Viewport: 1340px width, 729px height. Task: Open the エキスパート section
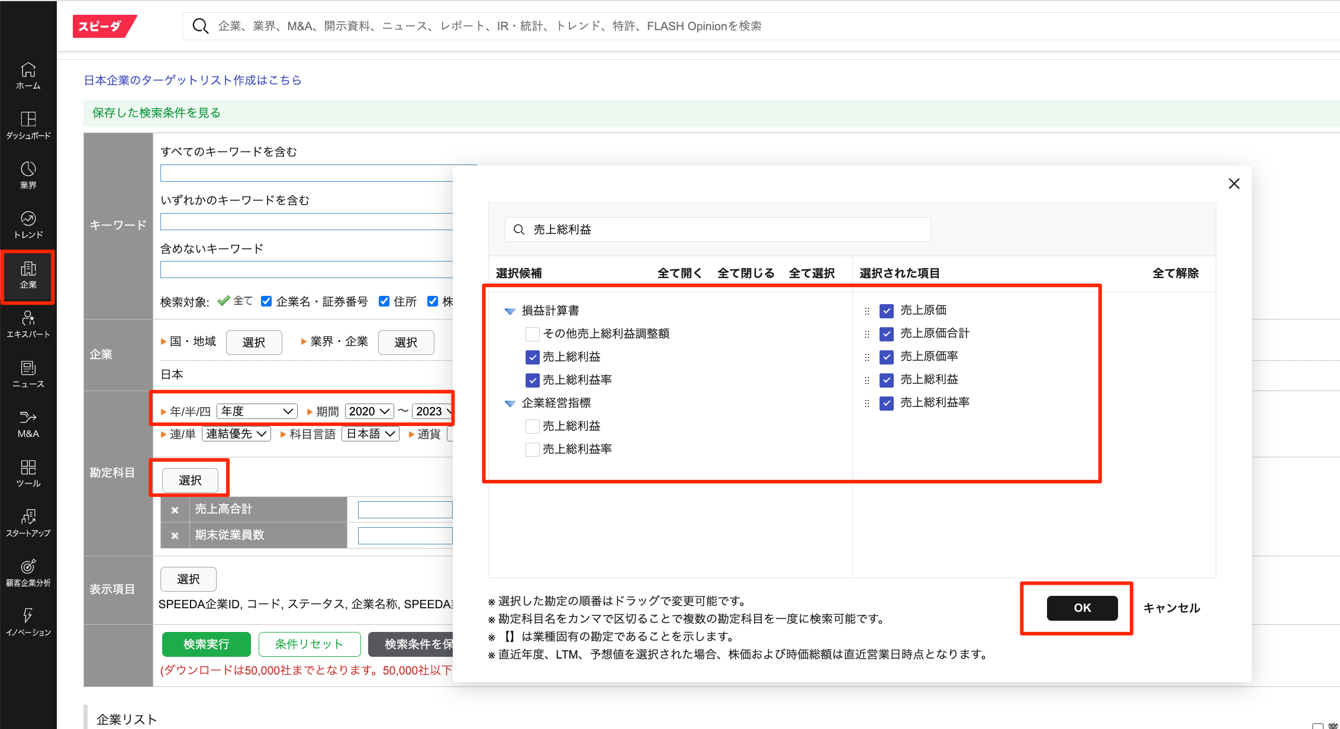click(28, 324)
